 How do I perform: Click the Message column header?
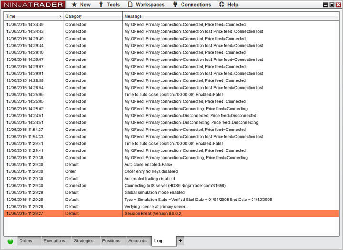[231, 16]
